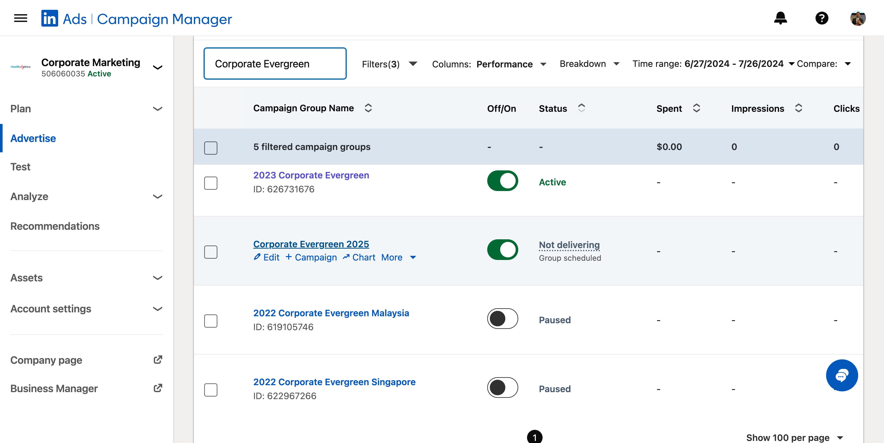
Task: Sort by Campaign Group Name arrows
Action: [x=368, y=108]
